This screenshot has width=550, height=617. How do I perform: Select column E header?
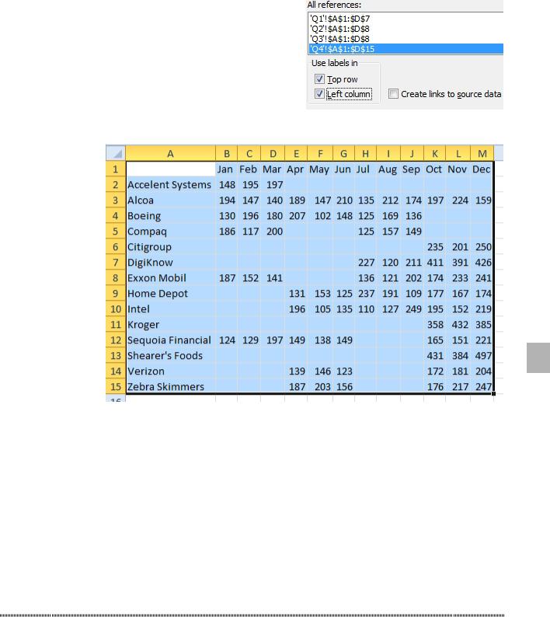click(x=296, y=153)
